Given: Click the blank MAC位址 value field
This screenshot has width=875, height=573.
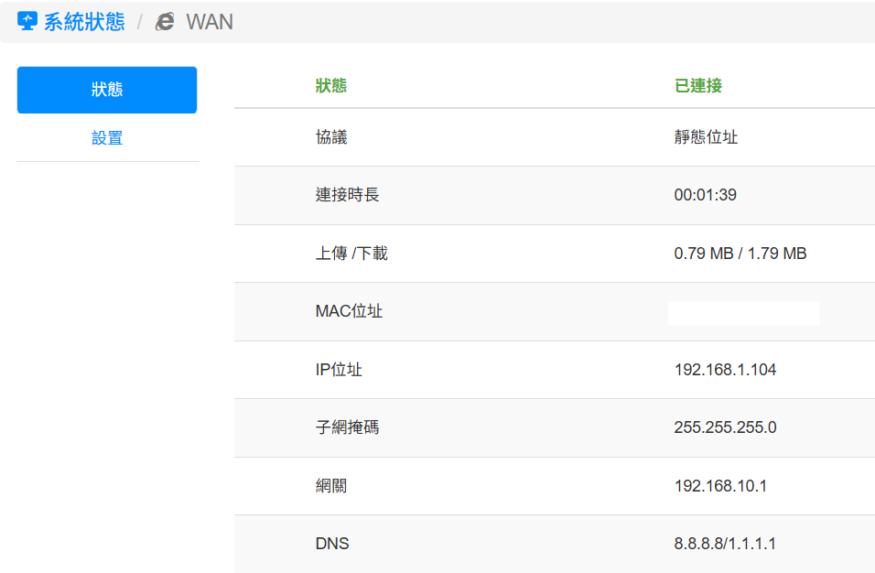Looking at the screenshot, I should click(x=743, y=312).
